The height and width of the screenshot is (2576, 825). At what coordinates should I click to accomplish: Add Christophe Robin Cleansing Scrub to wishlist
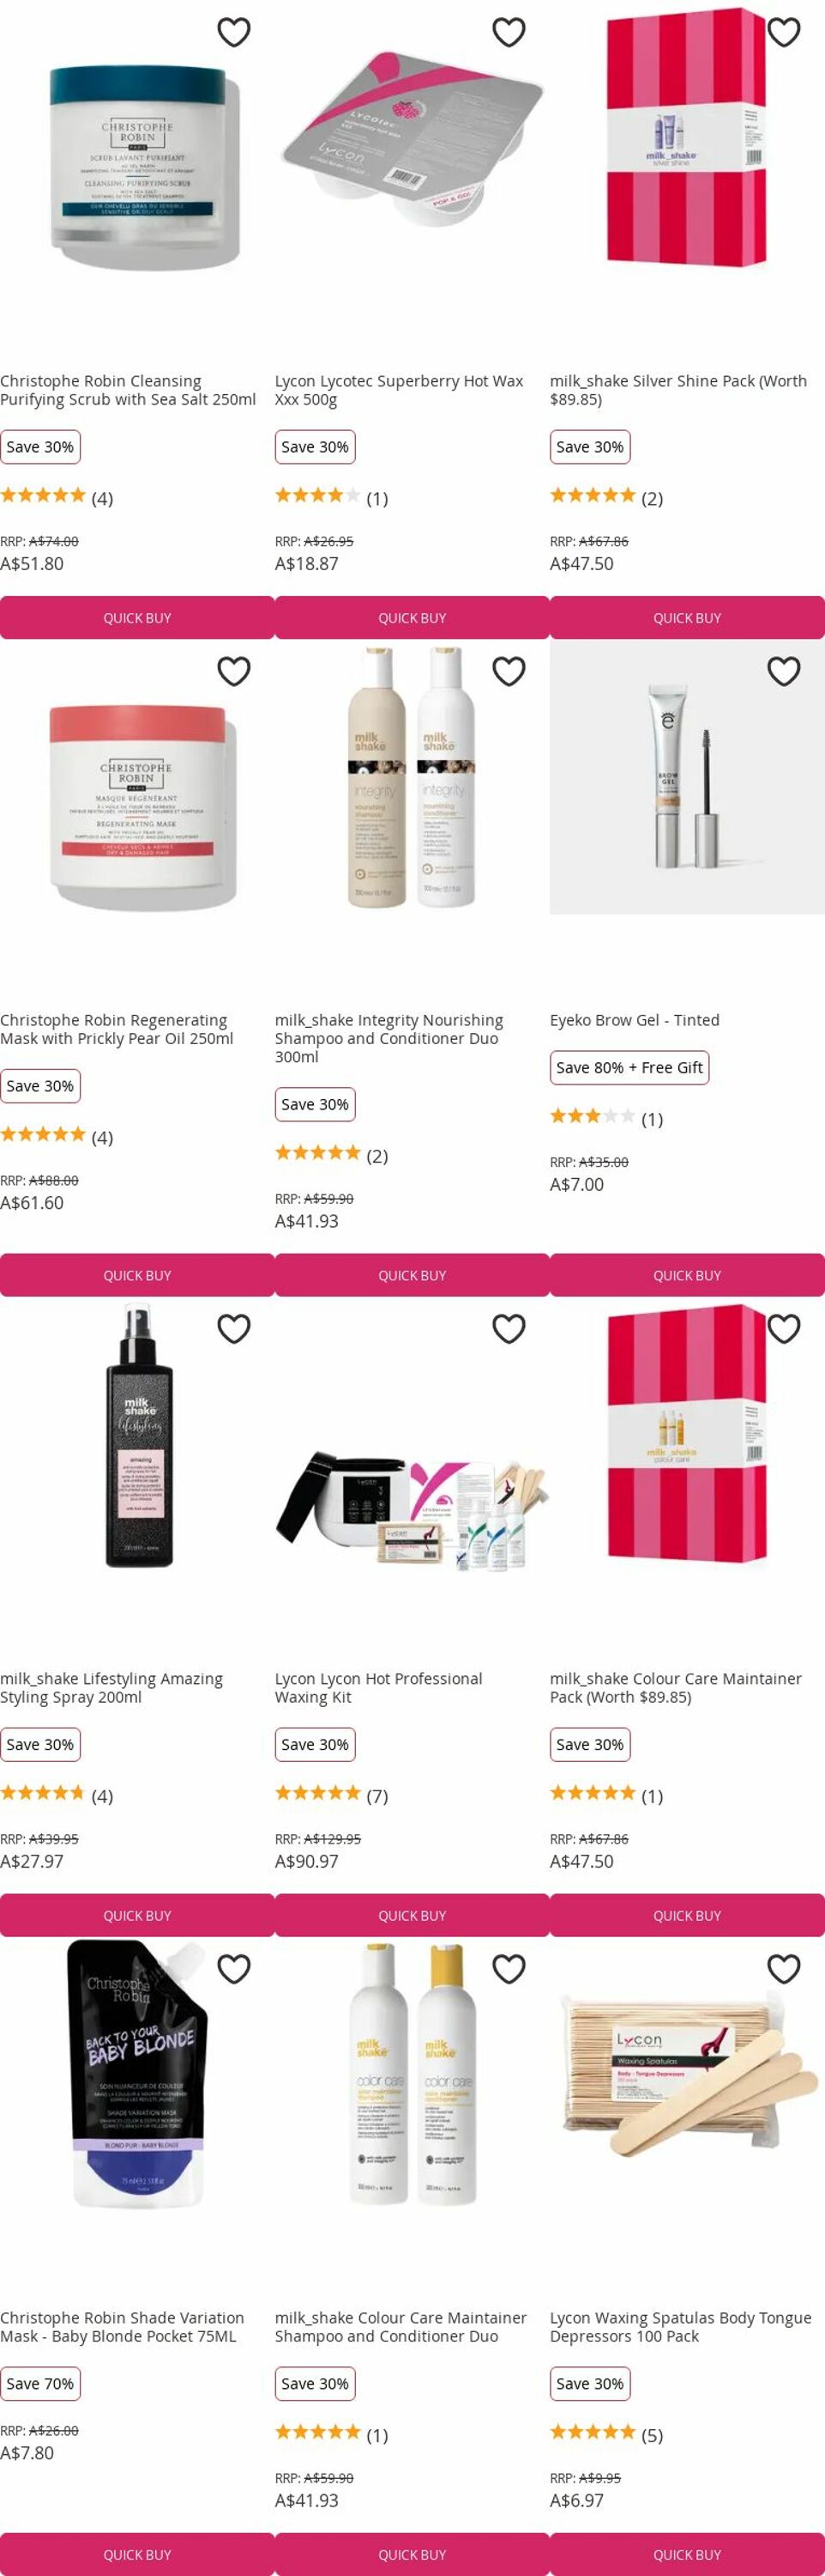(234, 32)
